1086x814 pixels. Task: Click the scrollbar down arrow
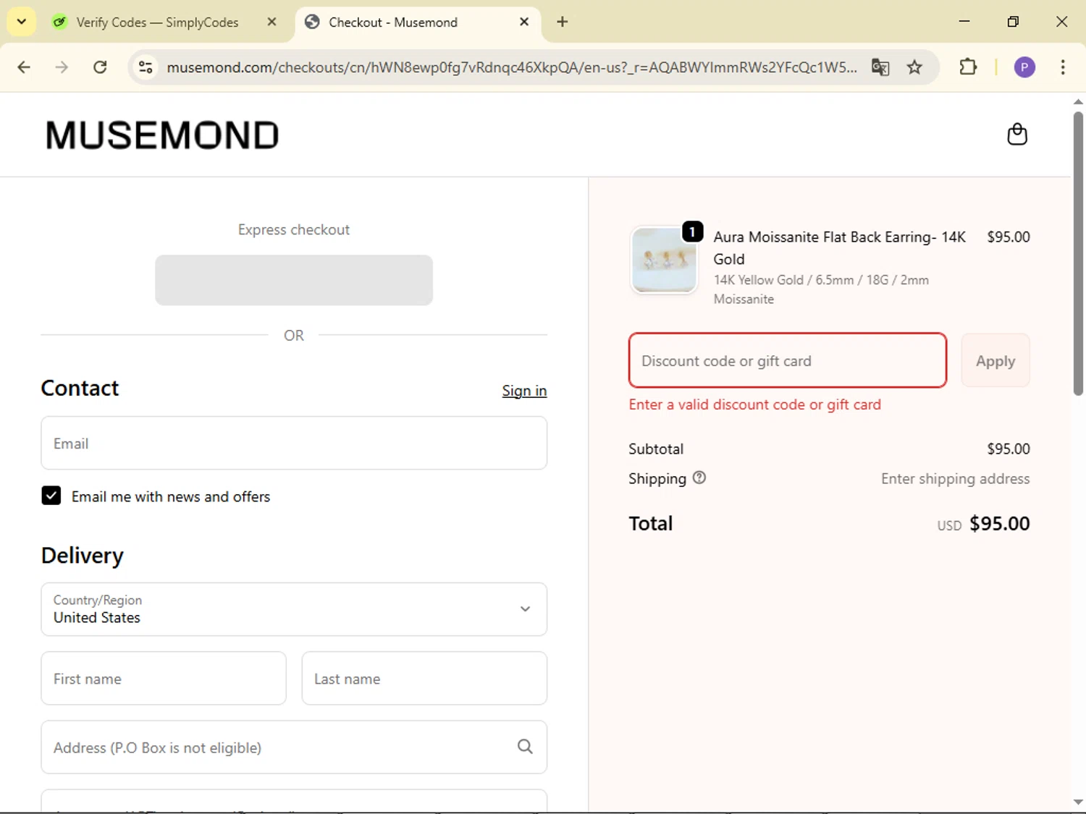1078,802
